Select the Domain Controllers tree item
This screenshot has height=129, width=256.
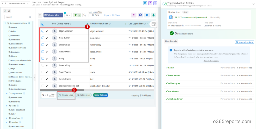tap(18, 48)
